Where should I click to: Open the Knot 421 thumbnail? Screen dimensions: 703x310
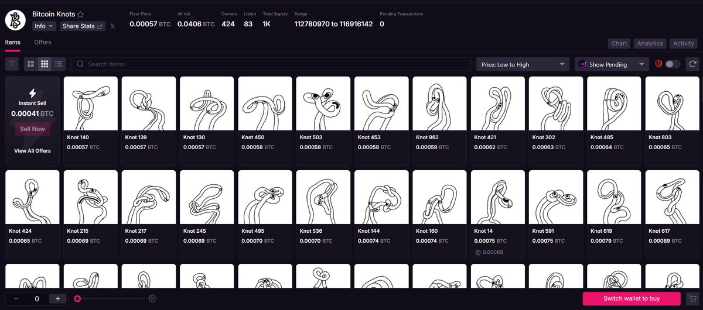pyautogui.click(x=498, y=104)
